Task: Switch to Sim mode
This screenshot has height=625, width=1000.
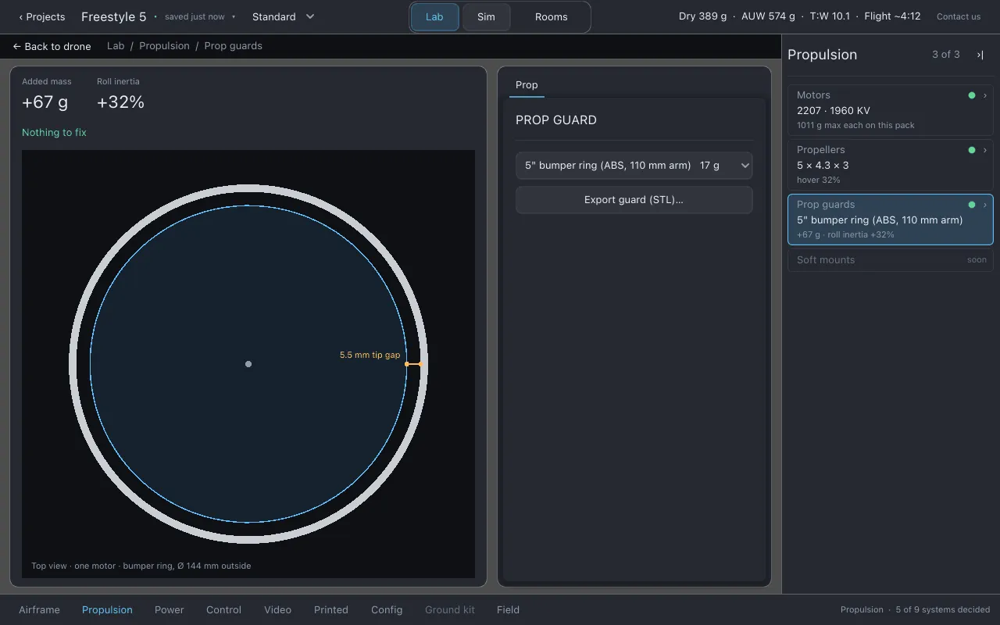Action: [486, 17]
